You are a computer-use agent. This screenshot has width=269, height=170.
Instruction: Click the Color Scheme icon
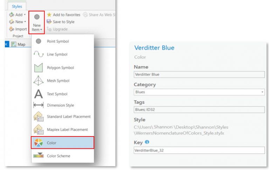(x=39, y=156)
